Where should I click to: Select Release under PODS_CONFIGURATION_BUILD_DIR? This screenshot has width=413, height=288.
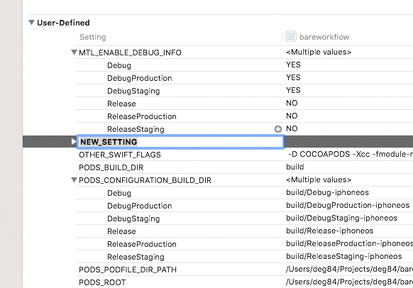click(121, 231)
